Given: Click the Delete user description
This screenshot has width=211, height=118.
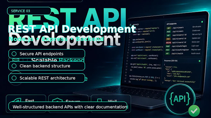Looking at the screenshot, I should coord(196,42).
